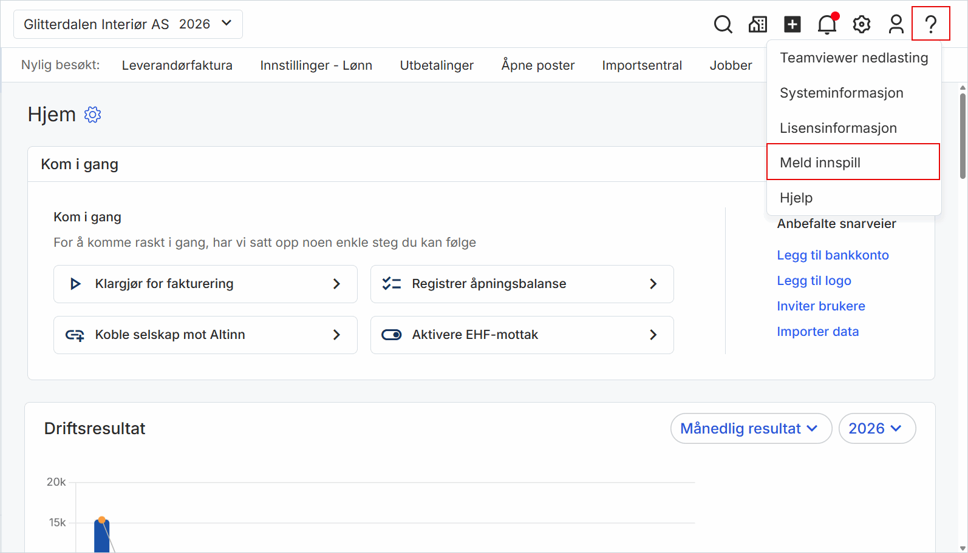Click the question mark help icon

(930, 24)
